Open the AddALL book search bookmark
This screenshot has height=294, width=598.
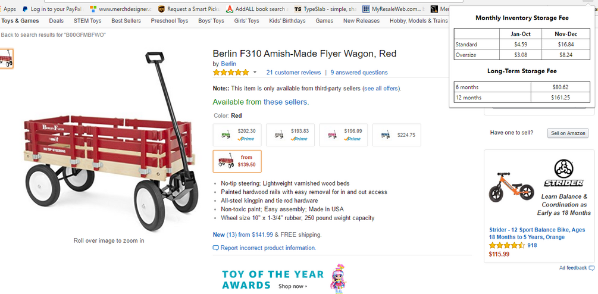pyautogui.click(x=256, y=9)
